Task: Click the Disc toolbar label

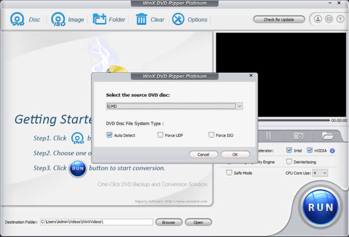Action: tap(35, 20)
